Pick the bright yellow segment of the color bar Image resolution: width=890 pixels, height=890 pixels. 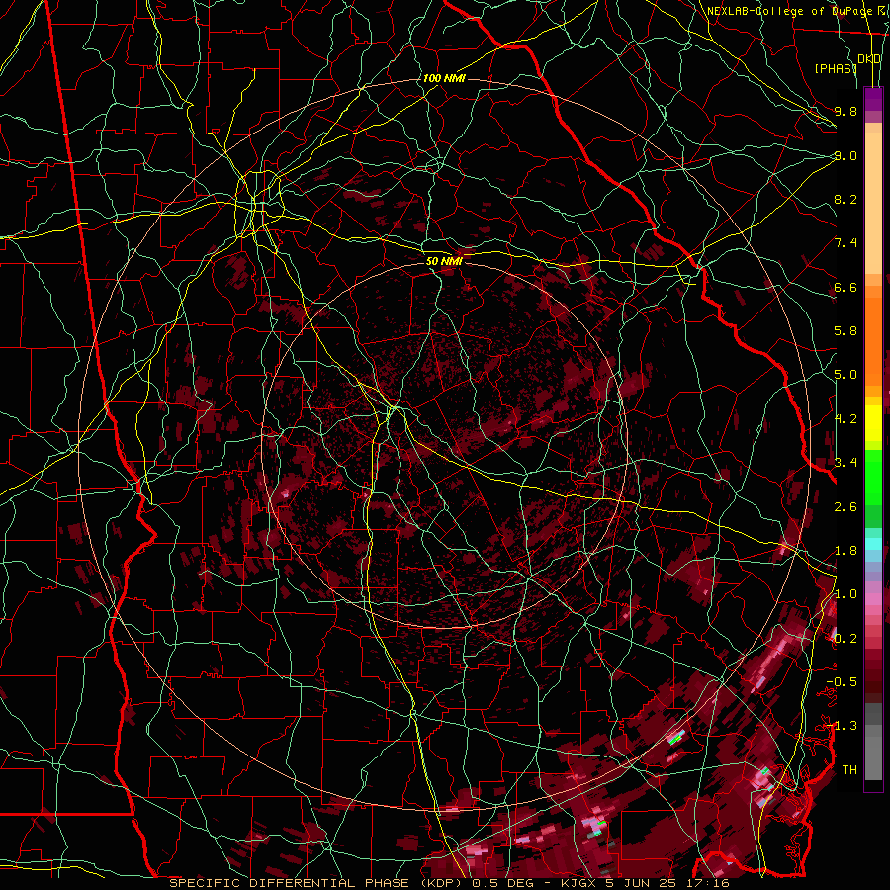coord(873,423)
